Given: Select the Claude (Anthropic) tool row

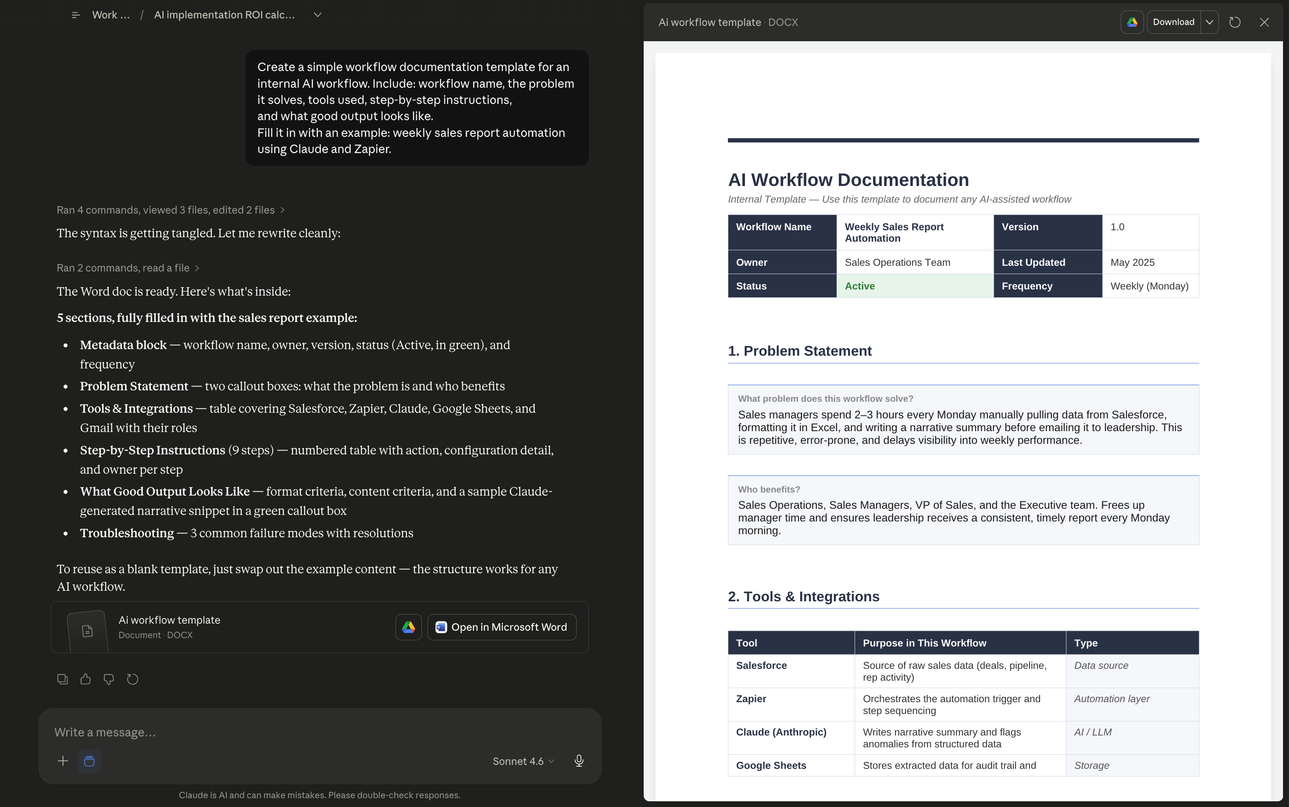Looking at the screenshot, I should click(963, 738).
